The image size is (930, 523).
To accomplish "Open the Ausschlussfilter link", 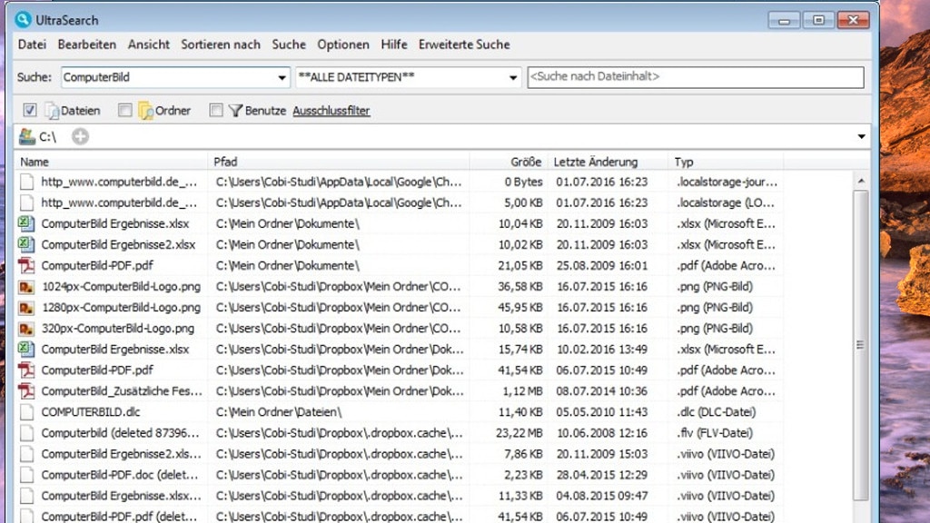I will [331, 110].
